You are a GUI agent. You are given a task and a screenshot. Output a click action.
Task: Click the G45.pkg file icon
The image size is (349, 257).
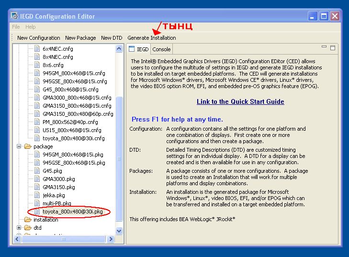coord(38,171)
